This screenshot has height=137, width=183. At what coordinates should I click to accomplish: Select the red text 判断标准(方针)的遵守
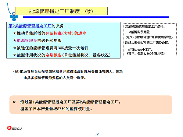tap(66, 33)
